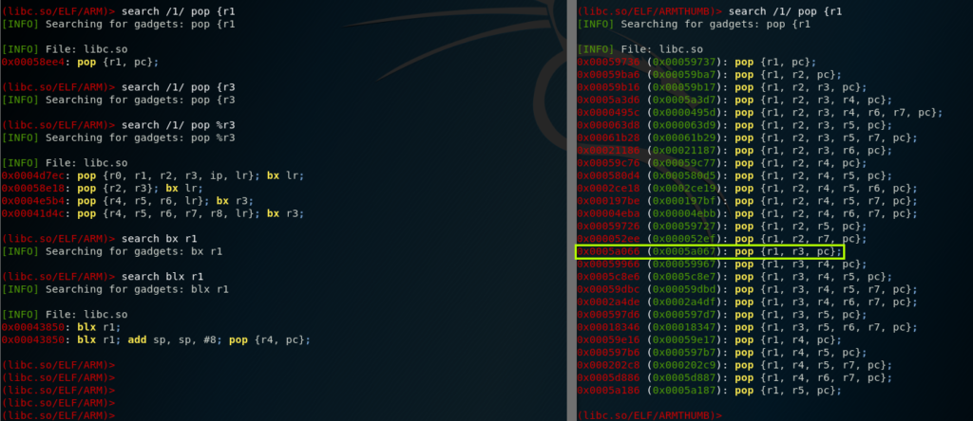Select gadget line starting 0x000197be
Image resolution: width=973 pixels, height=421 pixels.
click(x=747, y=201)
